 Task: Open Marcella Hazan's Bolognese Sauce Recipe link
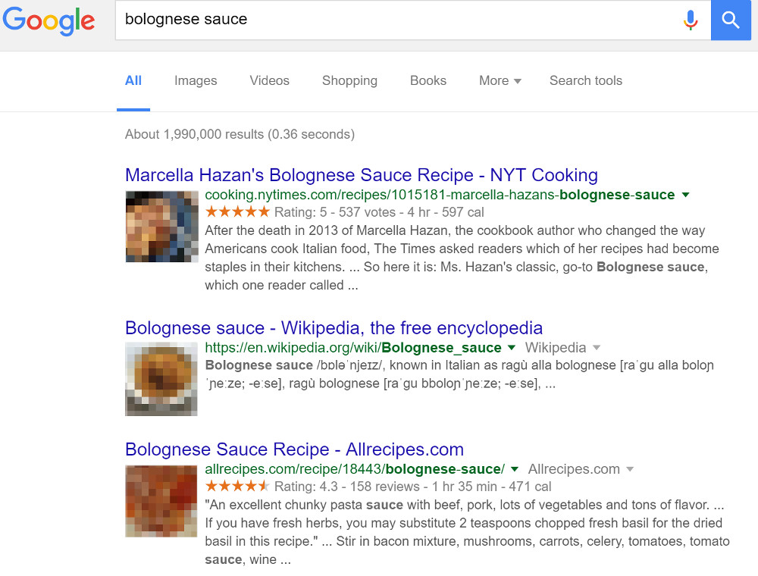tap(362, 175)
